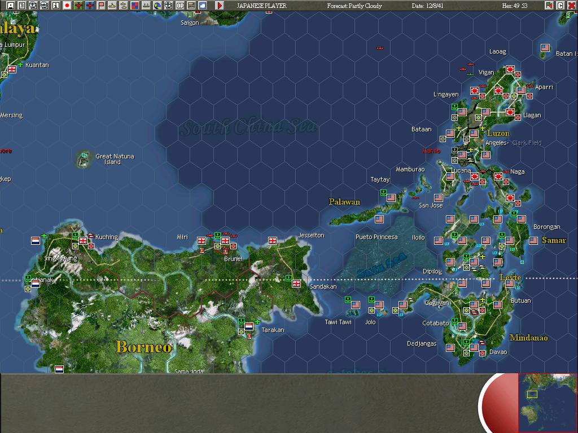The width and height of the screenshot is (578, 433).
Task: Click the info 'i' toolbar icon
Action: (x=56, y=6)
